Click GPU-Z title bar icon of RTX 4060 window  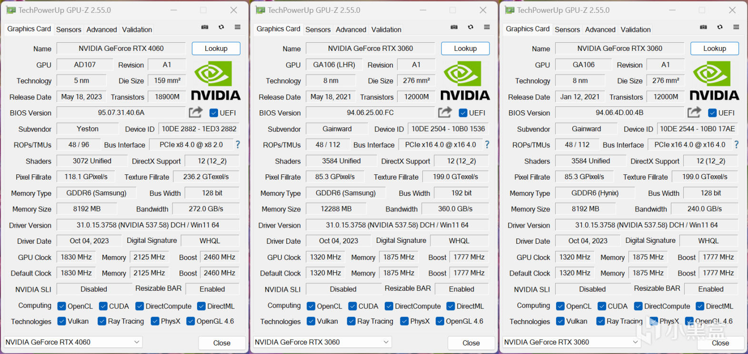(11, 10)
